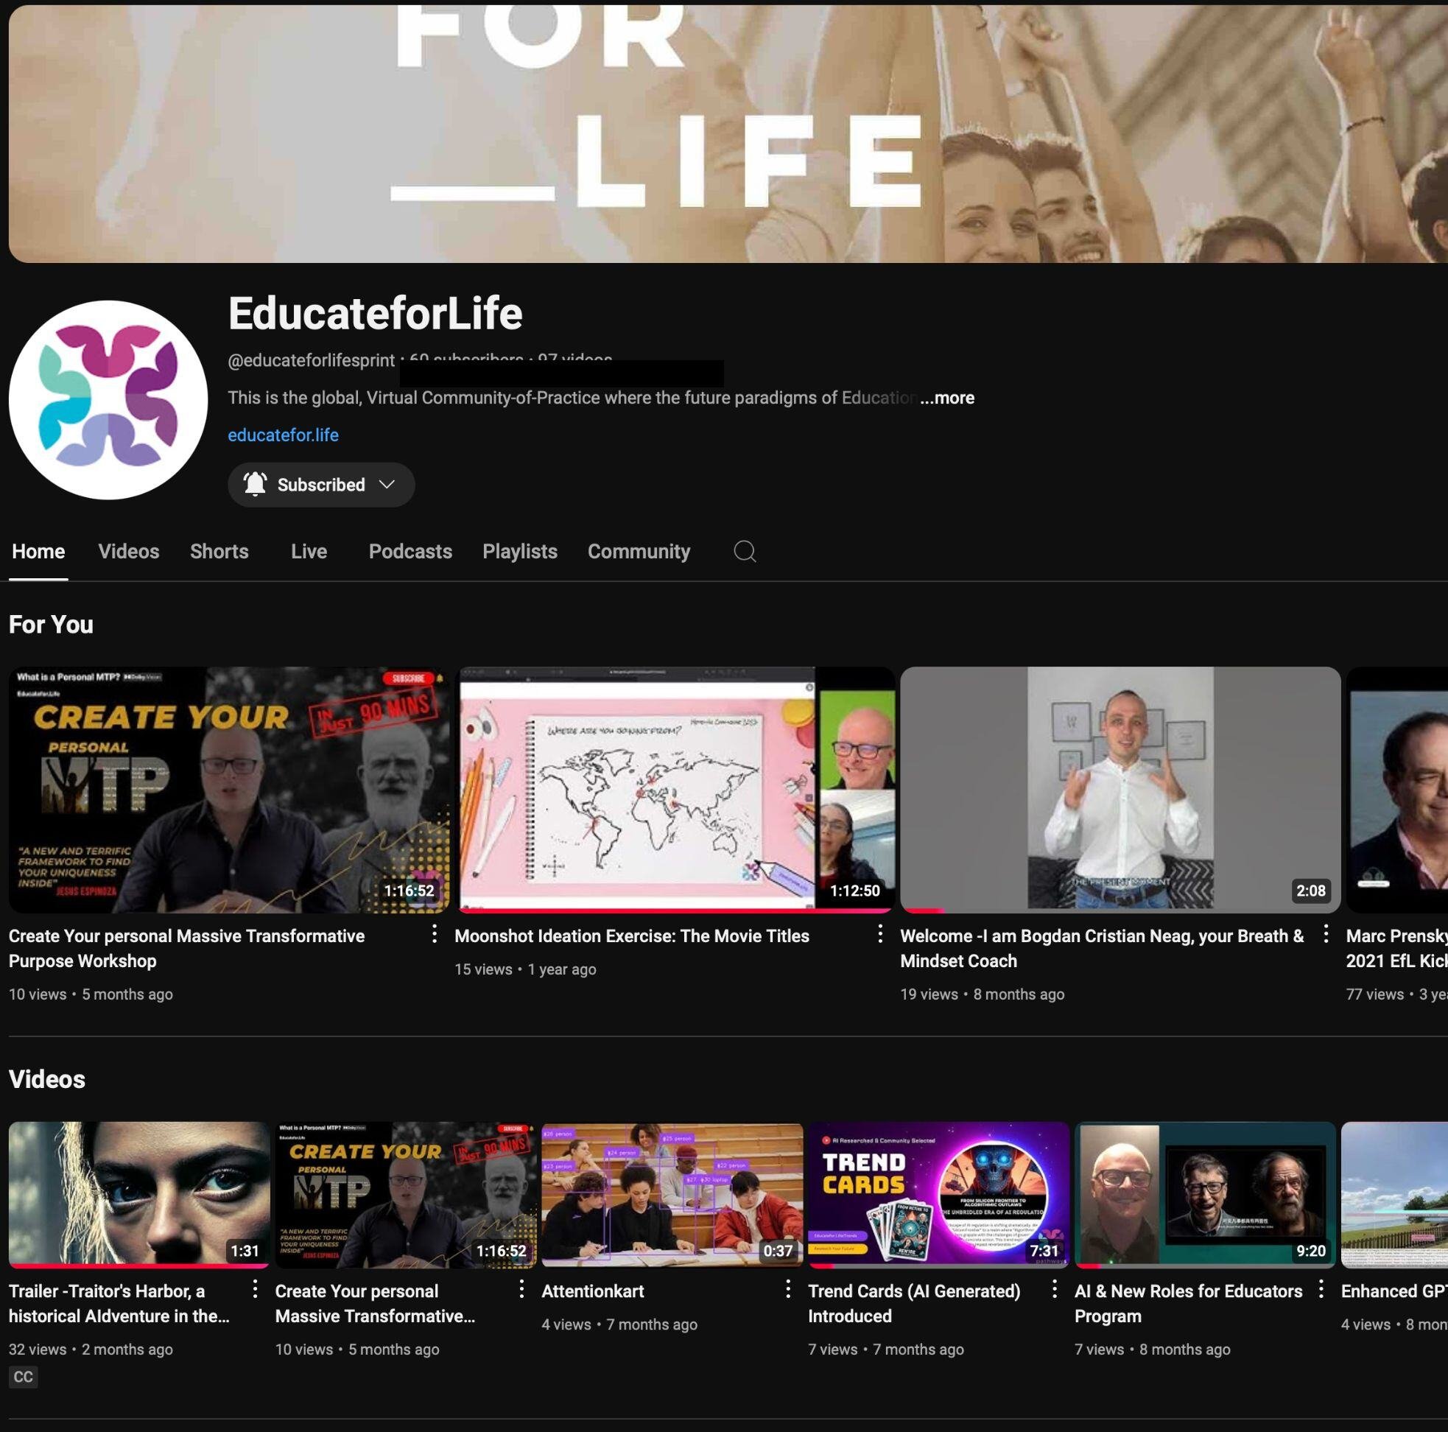The width and height of the screenshot is (1448, 1432).
Task: Click the Bogdan Neag welcome video thumbnail
Action: click(1120, 790)
